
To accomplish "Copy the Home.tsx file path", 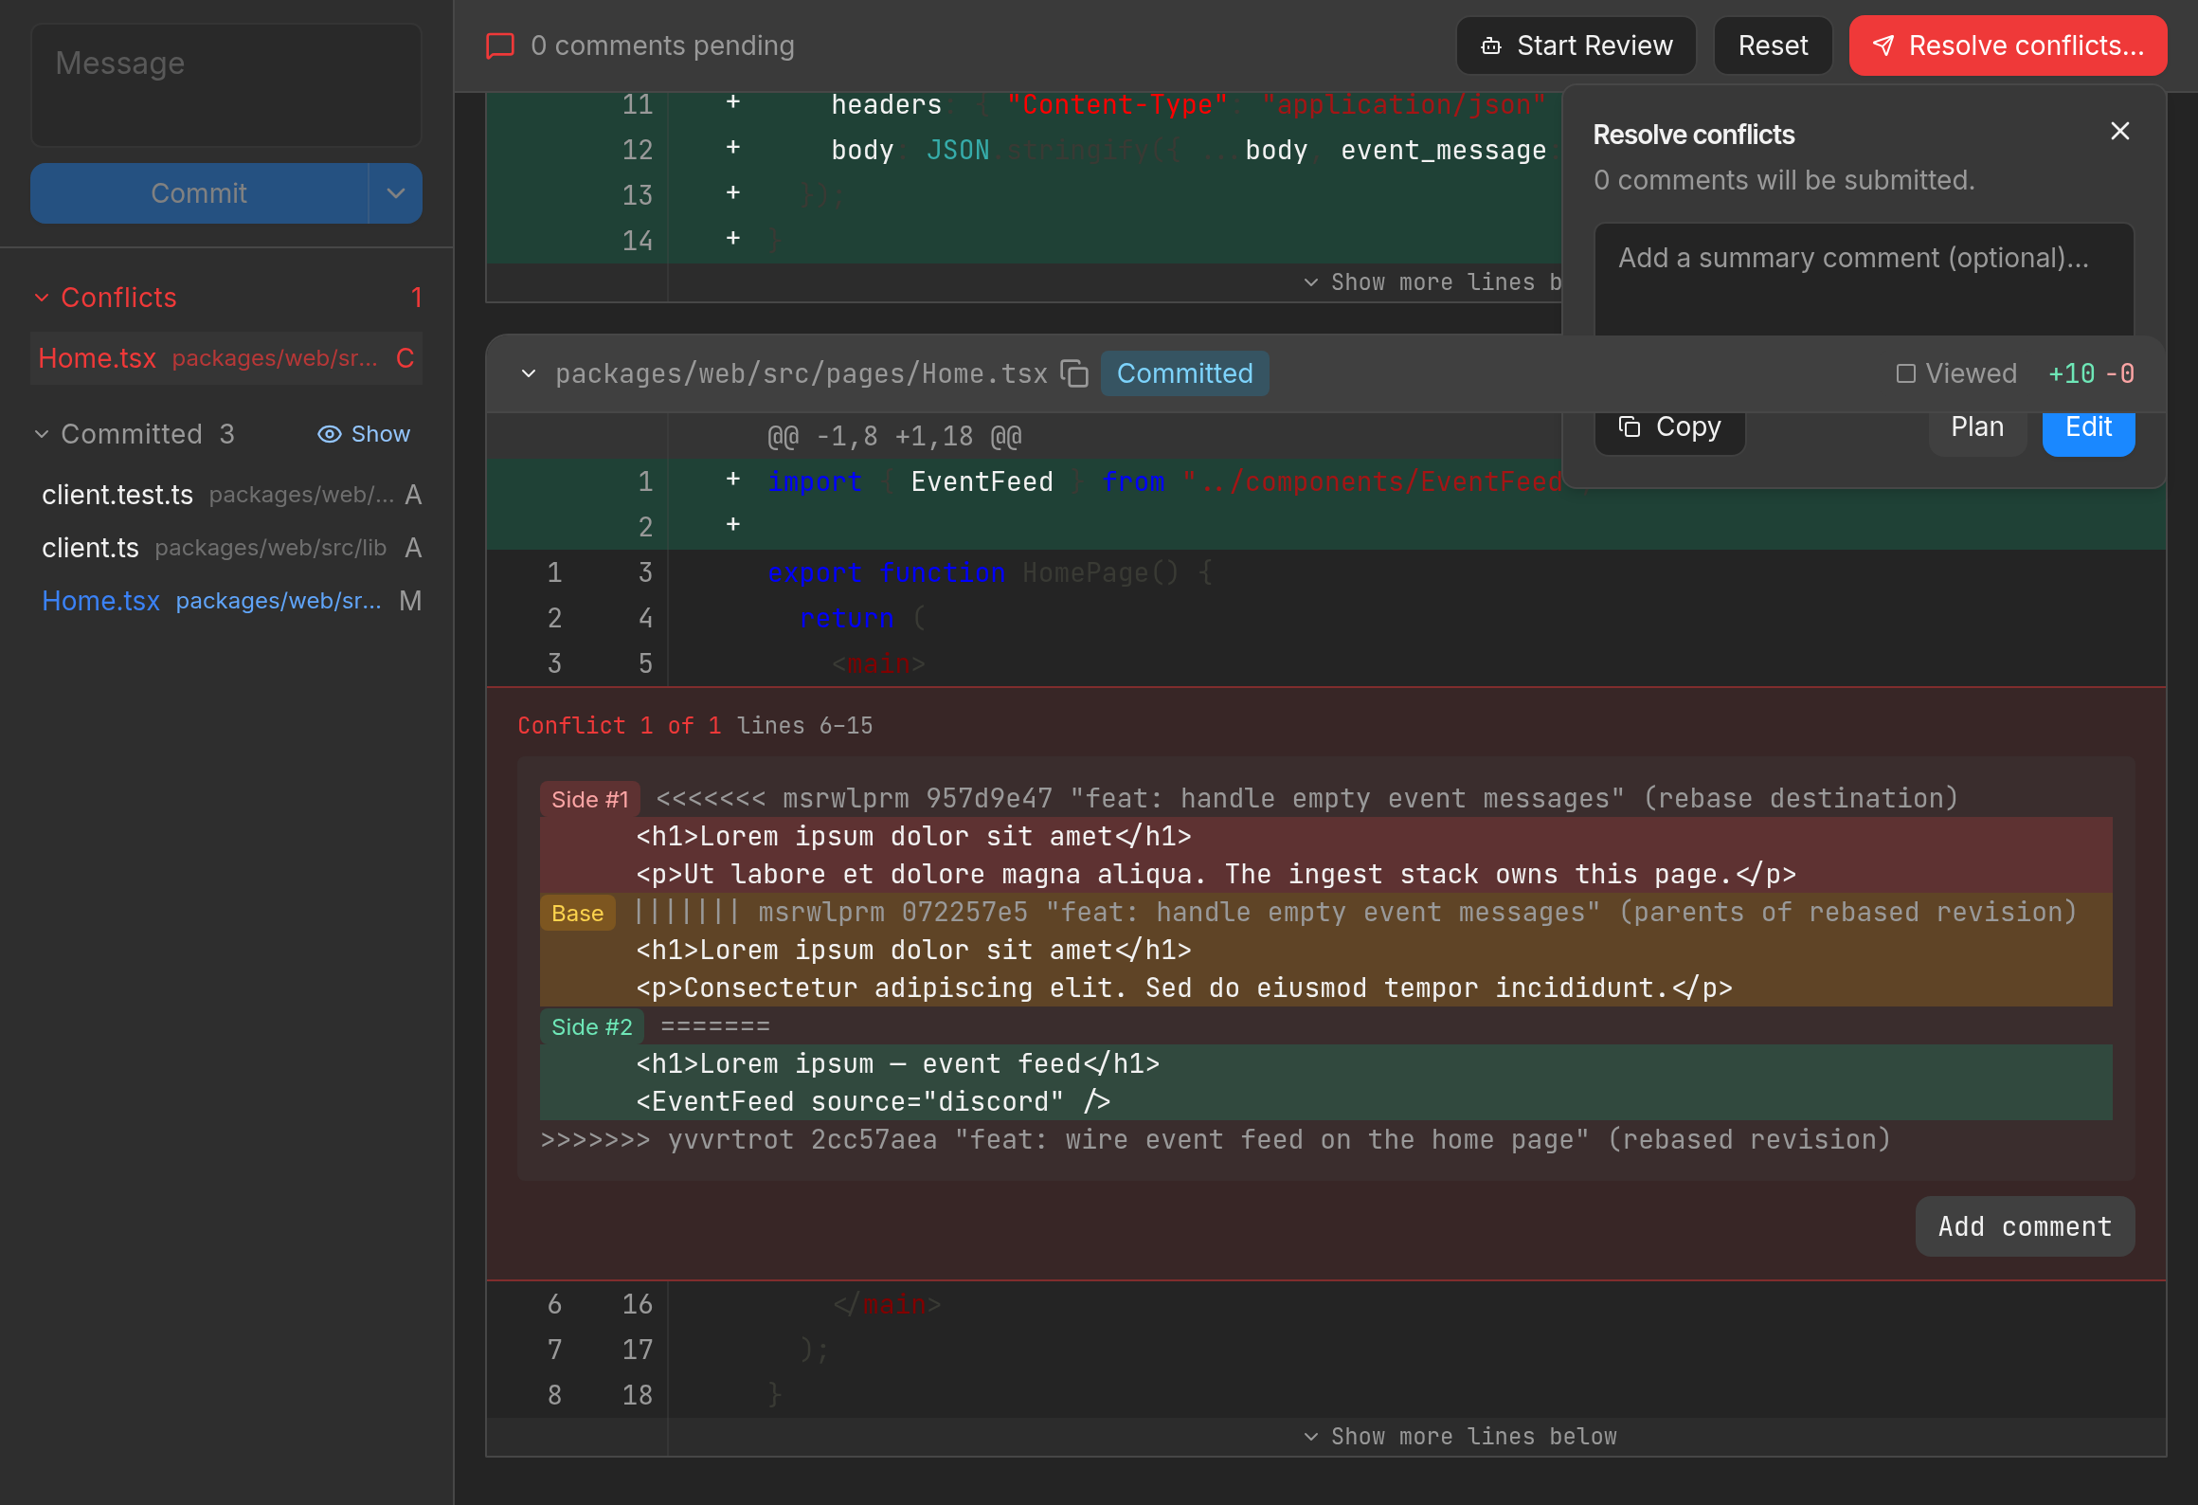I will 1074,373.
